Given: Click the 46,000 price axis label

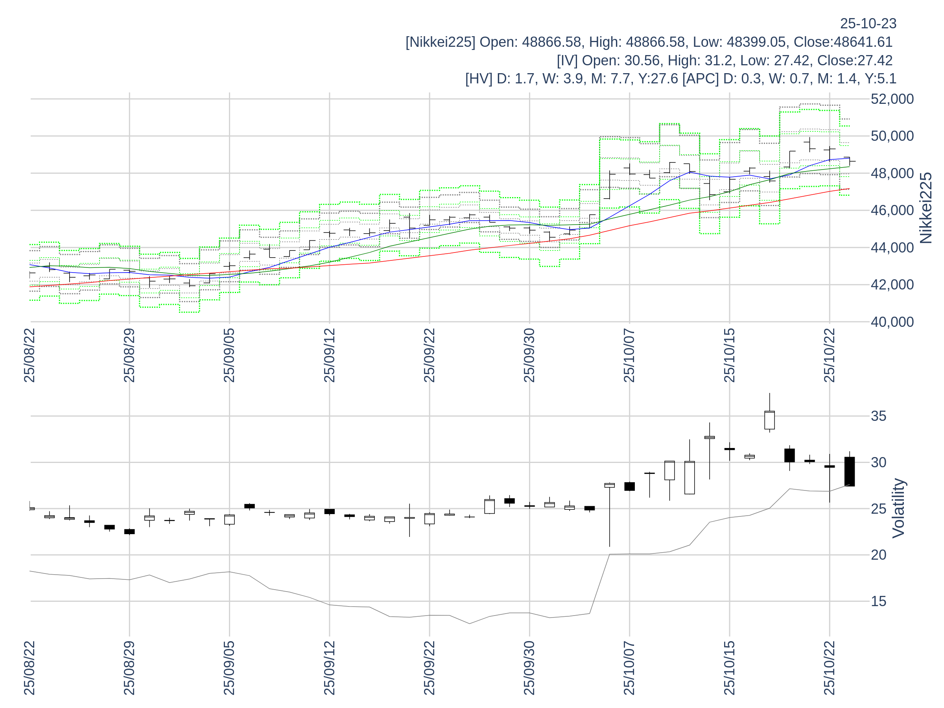Looking at the screenshot, I should (892, 210).
